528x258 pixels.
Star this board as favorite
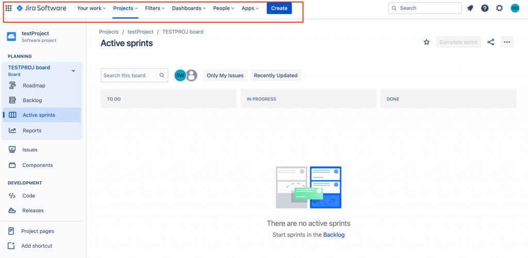426,42
